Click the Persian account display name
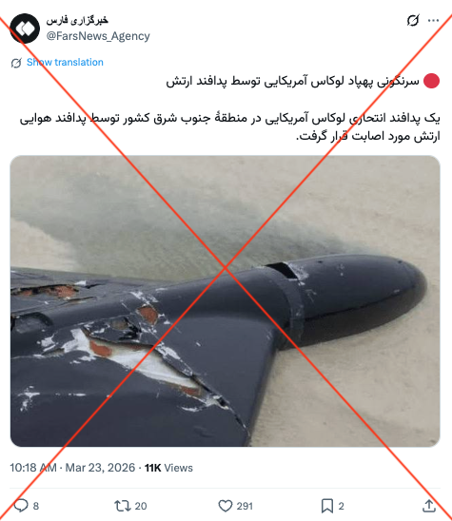 [x=77, y=21]
